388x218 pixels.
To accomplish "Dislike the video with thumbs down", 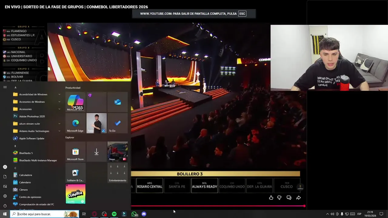I will coord(279,198).
